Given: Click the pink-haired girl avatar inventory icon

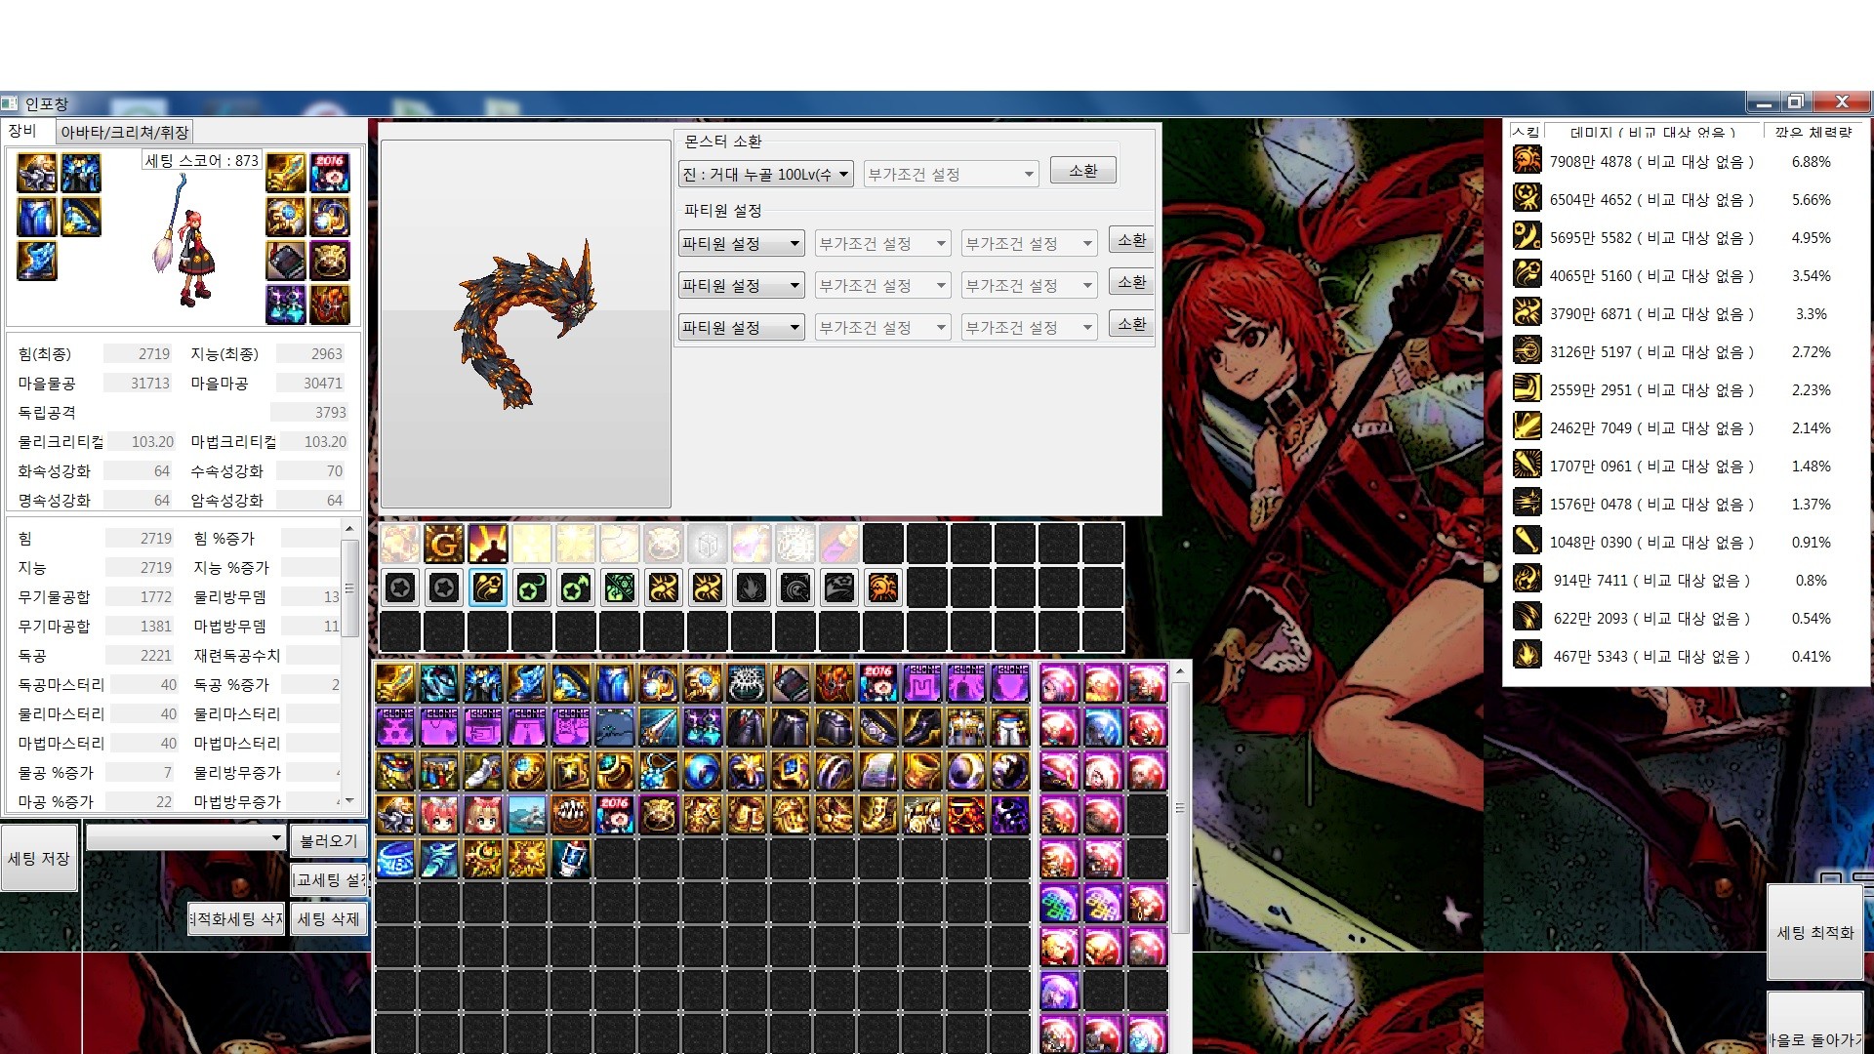Looking at the screenshot, I should tap(439, 815).
